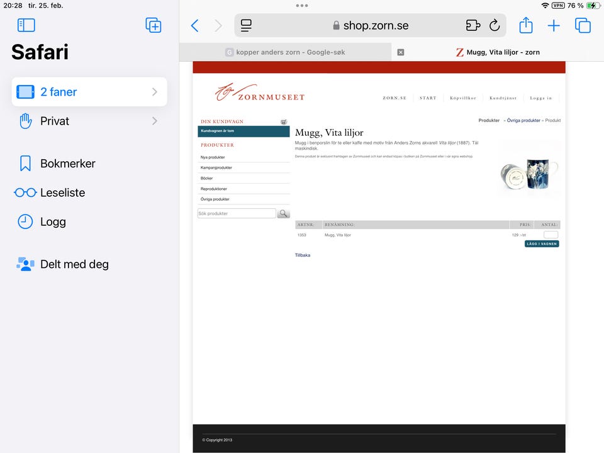Click Övriga produkter breadcrumb link
Screen dimensions: 604x453
523,121
